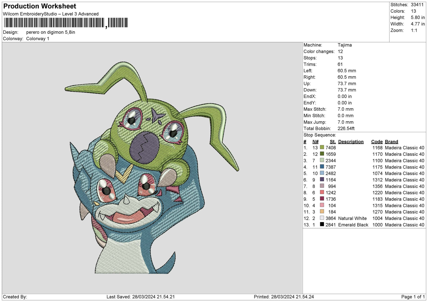This screenshot has height=302, width=428.
Task: Click the tan swatch for thread 1270
Action: pos(322,211)
